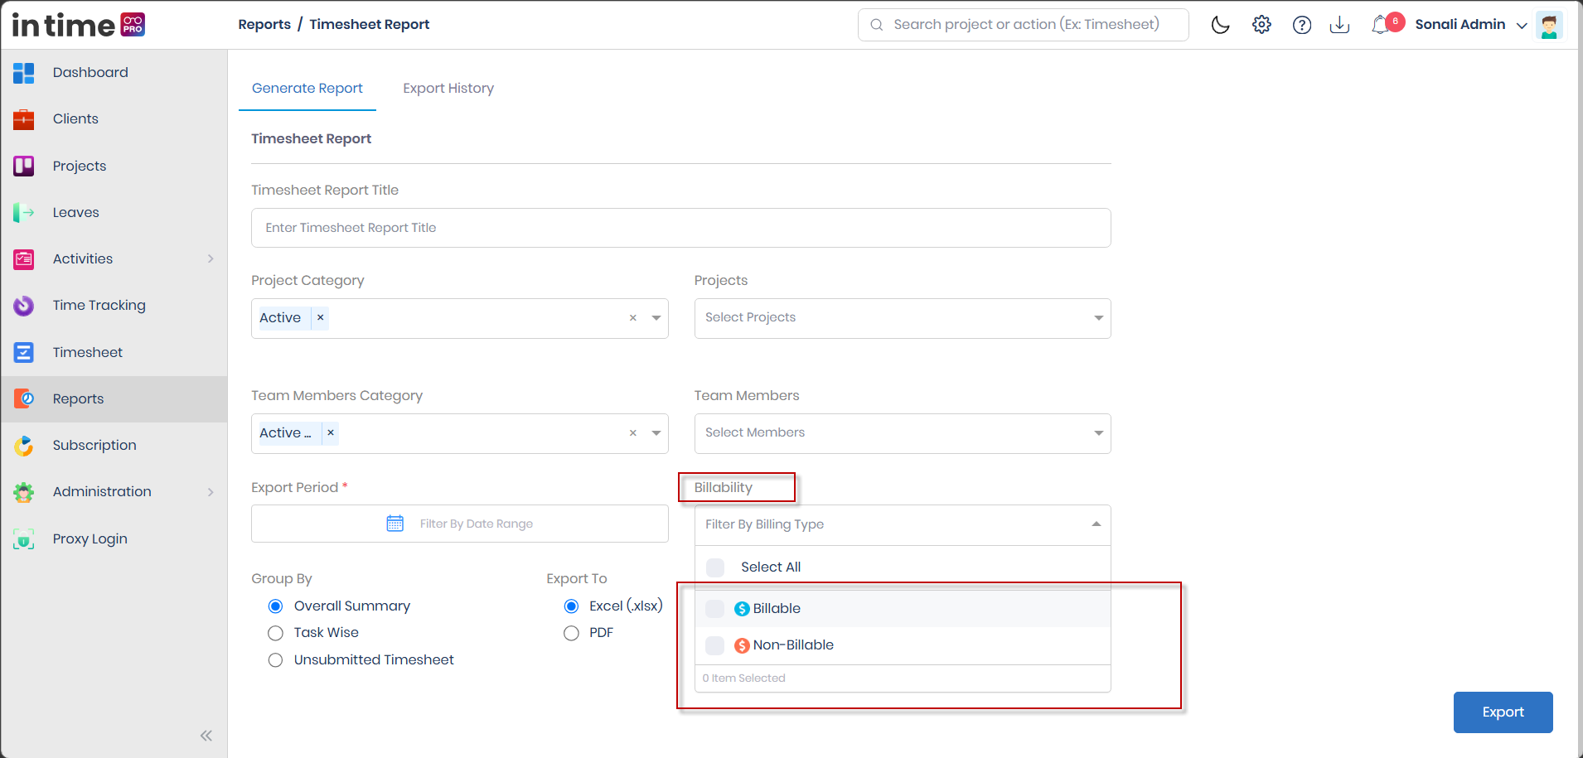Collapse sidebar with double chevron
Viewport: 1583px width, 758px height.
pos(206,735)
